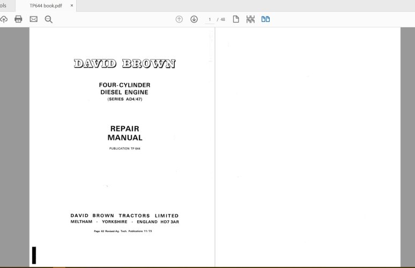Send file by email envelope icon

33,19
